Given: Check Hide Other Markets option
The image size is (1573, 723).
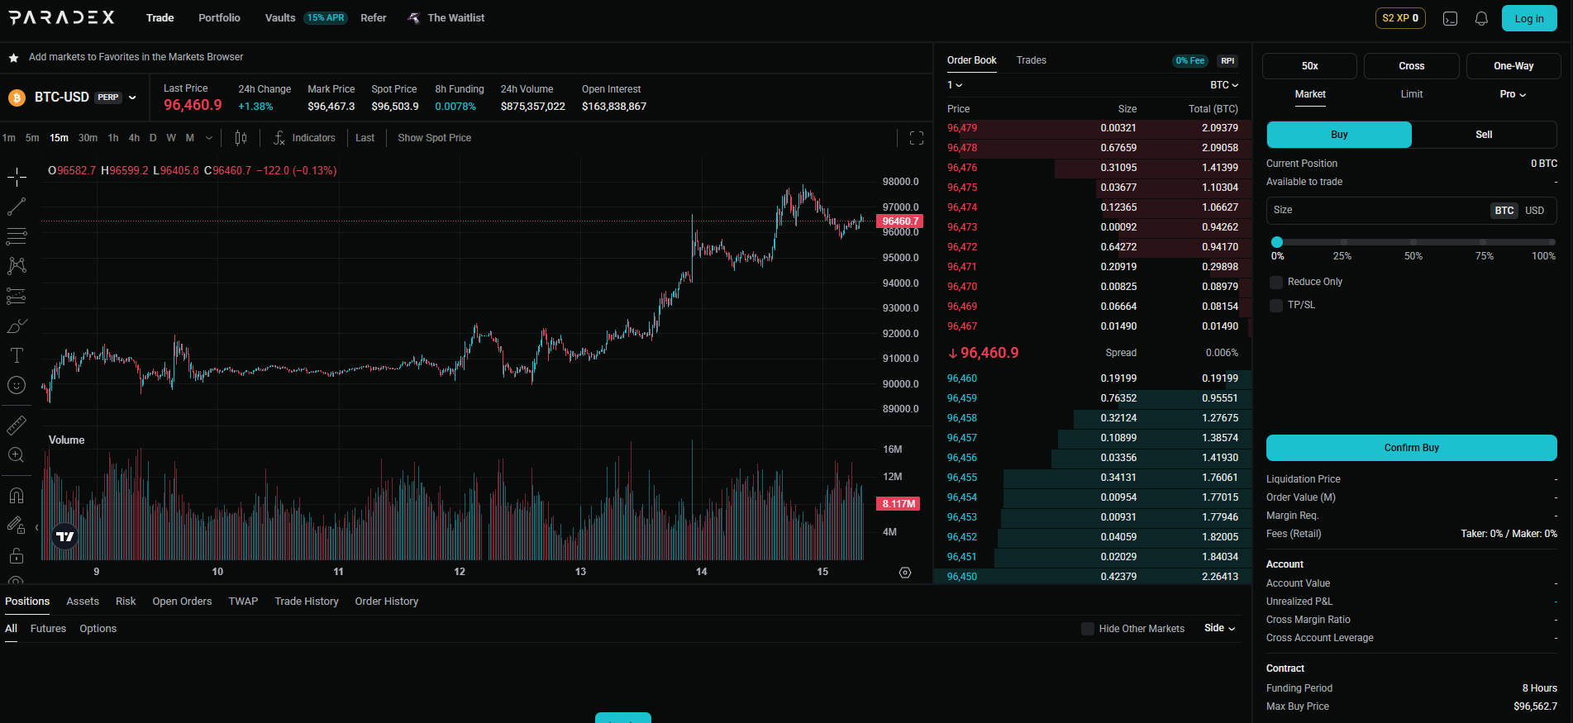Looking at the screenshot, I should [x=1088, y=629].
